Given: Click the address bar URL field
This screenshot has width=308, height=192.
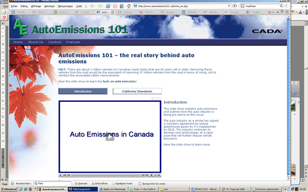Looking at the screenshot, I should point(182,6).
